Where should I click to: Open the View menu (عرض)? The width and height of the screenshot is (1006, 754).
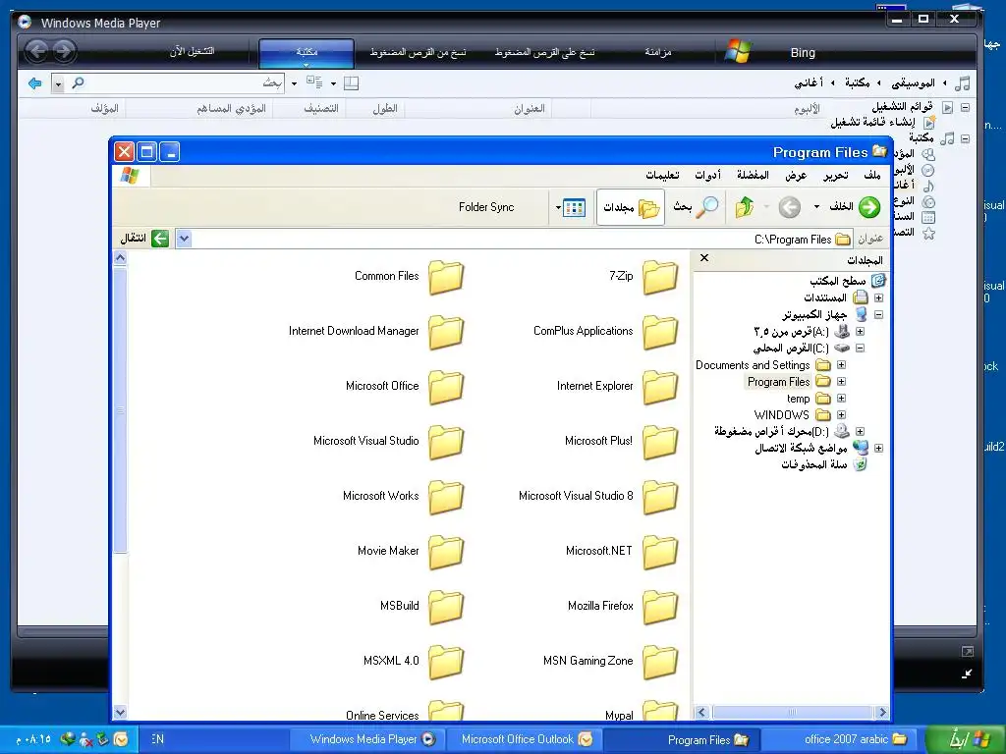click(x=796, y=175)
